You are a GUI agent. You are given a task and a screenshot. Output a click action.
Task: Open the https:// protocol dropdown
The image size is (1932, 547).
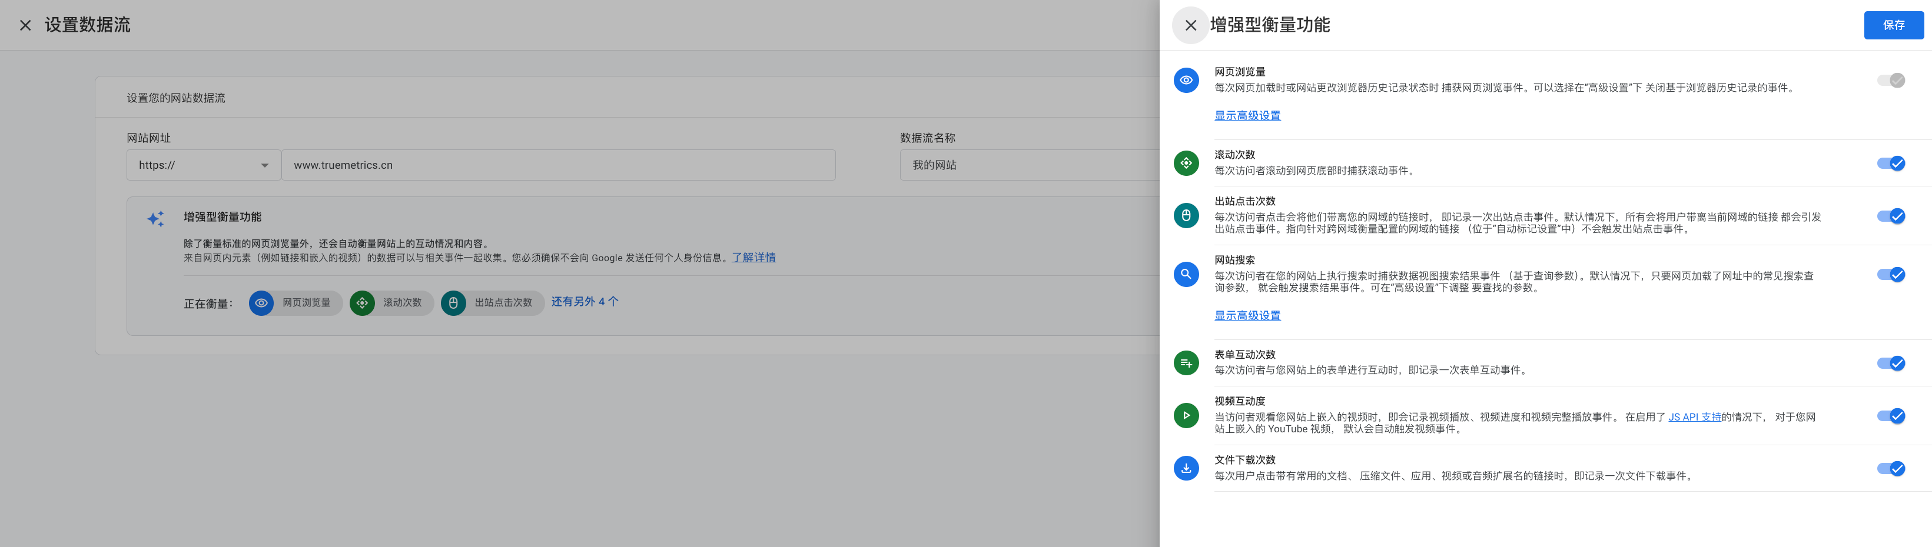(203, 165)
